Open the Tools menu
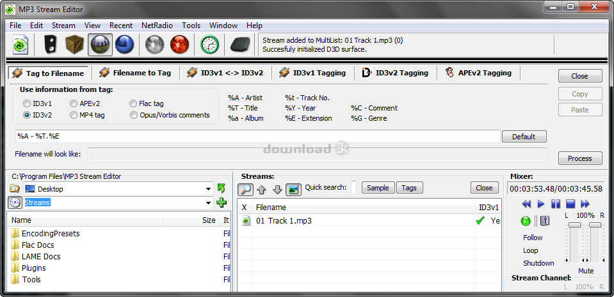Viewport: 614px width, 297px height. (x=191, y=26)
